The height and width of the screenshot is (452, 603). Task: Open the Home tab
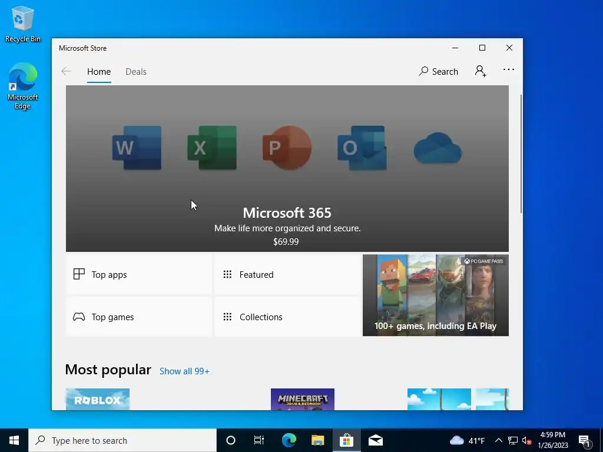[x=99, y=71]
